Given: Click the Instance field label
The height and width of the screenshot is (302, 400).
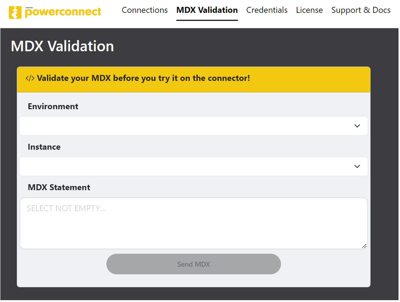Looking at the screenshot, I should [44, 147].
